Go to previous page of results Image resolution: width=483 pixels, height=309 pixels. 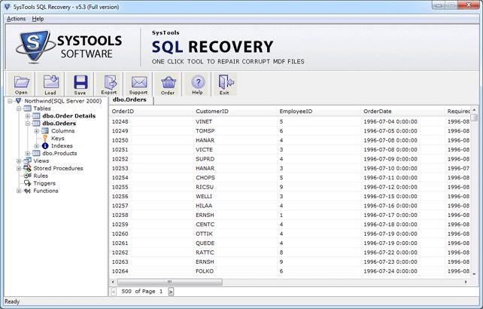[114, 291]
